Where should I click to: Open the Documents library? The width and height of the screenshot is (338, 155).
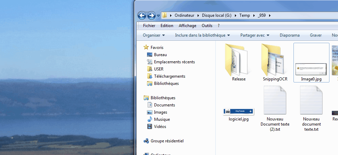pyautogui.click(x=164, y=105)
